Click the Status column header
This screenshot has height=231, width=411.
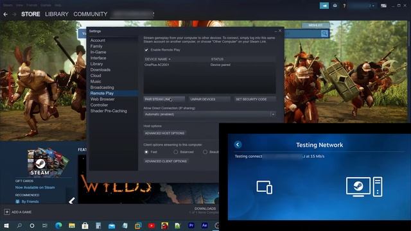tap(217, 59)
